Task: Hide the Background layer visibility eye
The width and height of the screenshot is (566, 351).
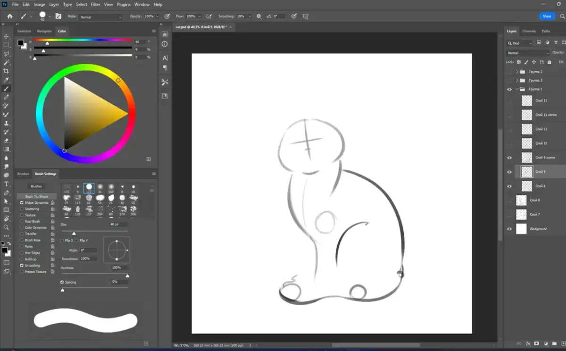Action: pyautogui.click(x=509, y=229)
